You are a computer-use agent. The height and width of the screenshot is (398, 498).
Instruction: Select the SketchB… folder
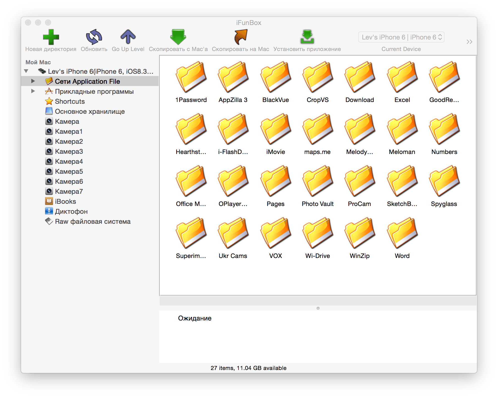(402, 186)
